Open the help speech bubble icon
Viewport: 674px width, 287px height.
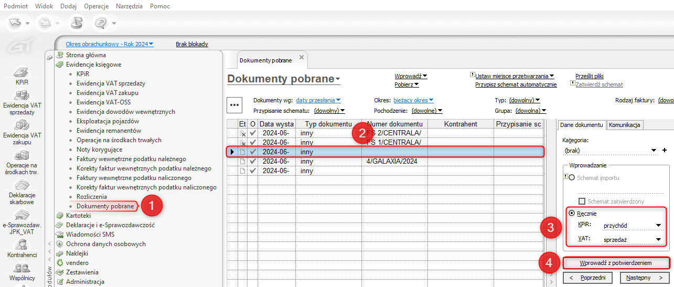[101, 23]
